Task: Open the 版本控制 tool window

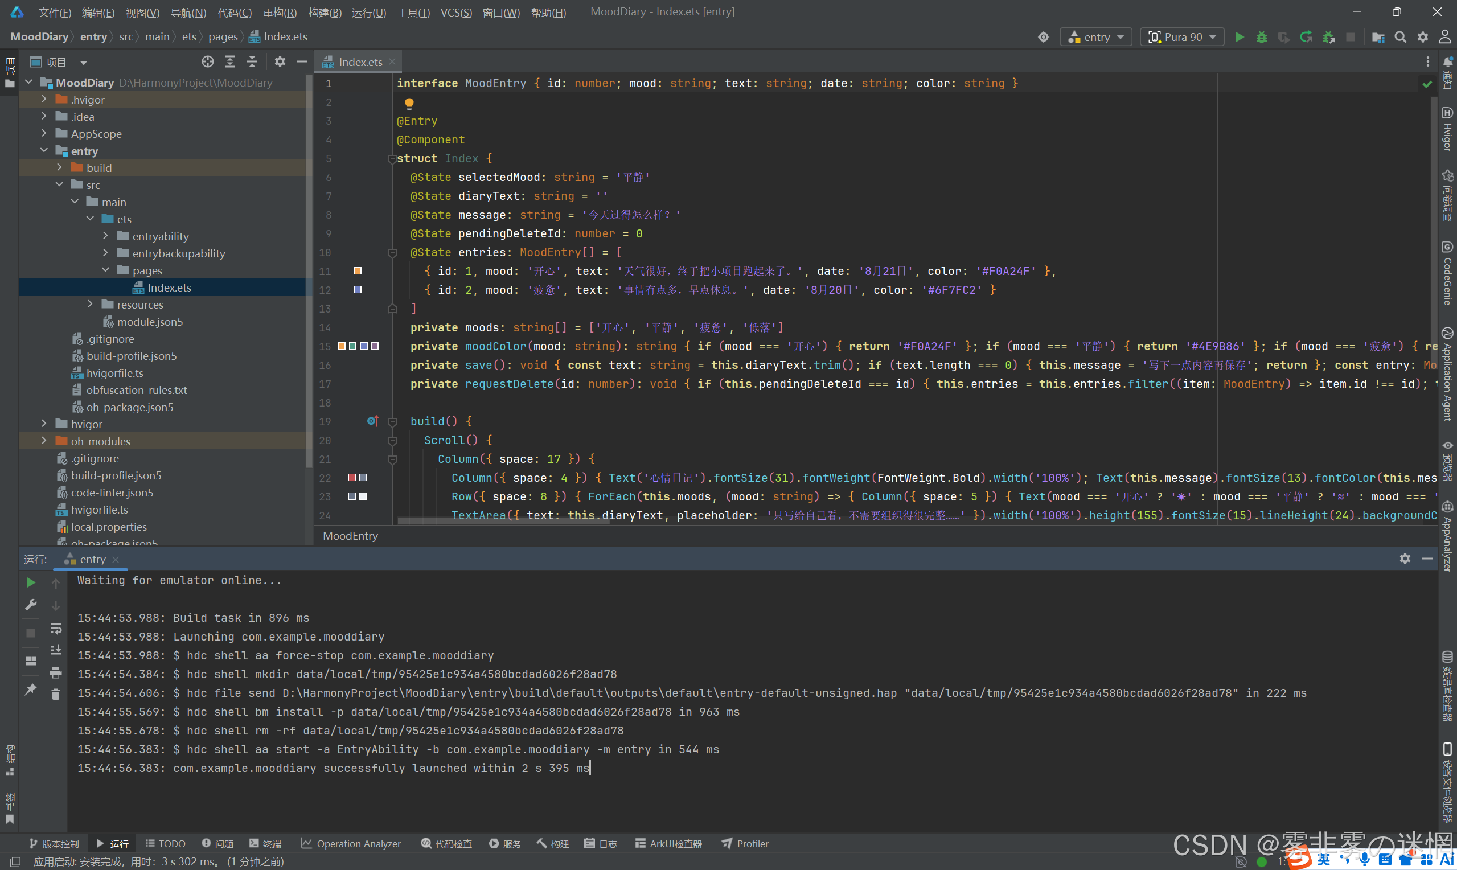Action: pyautogui.click(x=54, y=843)
